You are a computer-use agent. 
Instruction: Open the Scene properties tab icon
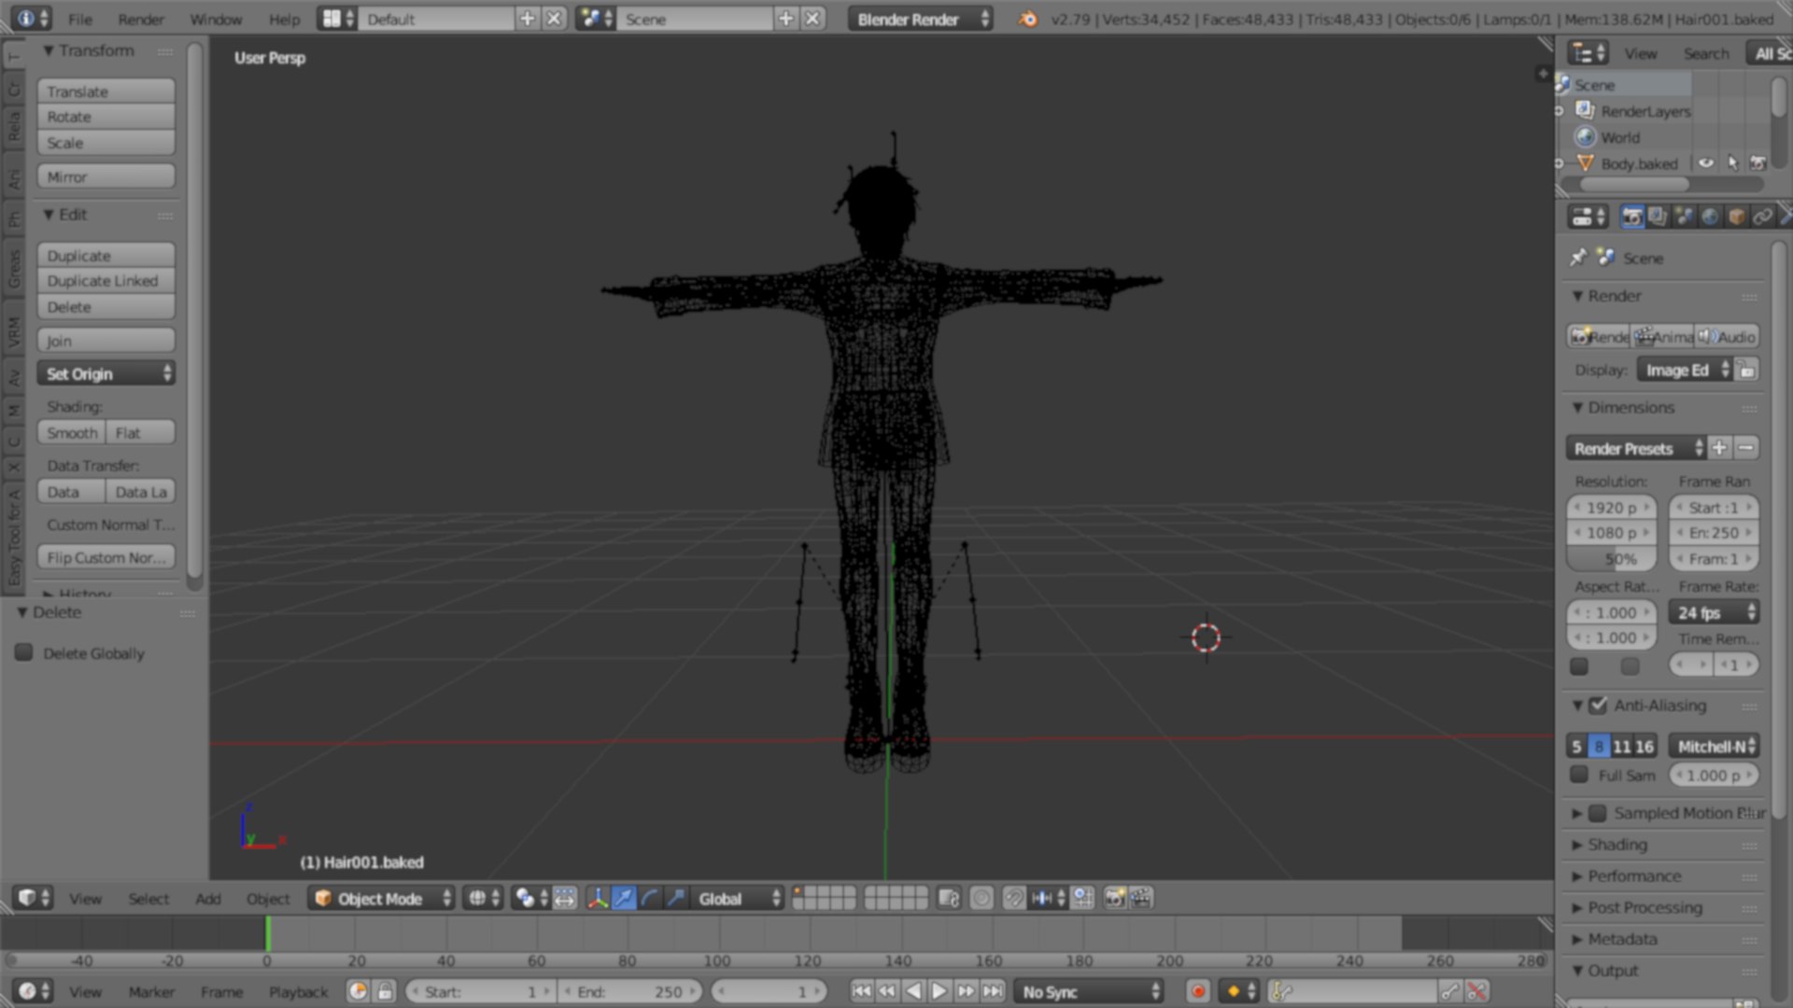click(x=1684, y=217)
